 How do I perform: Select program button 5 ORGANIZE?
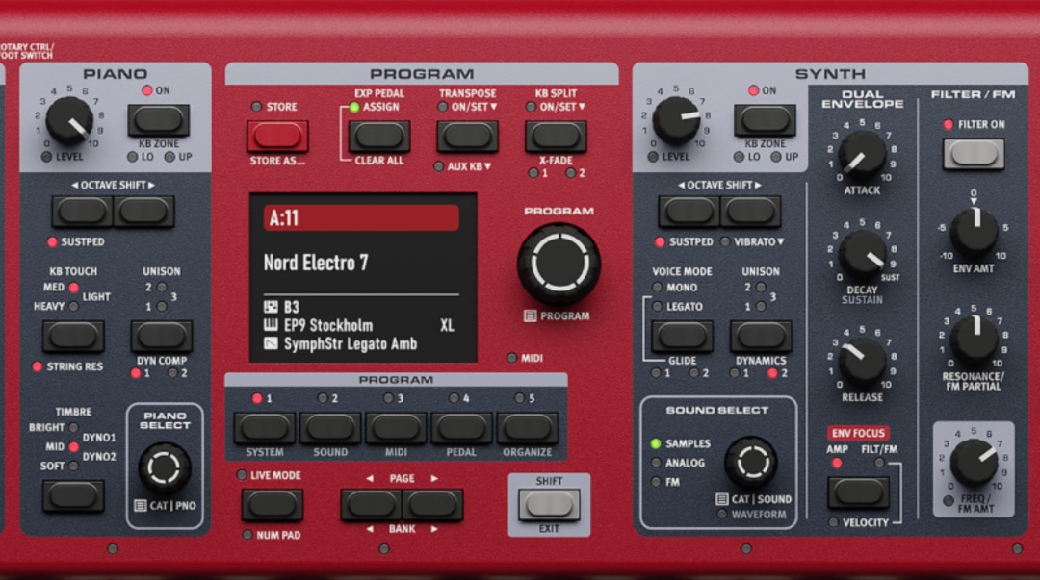528,428
